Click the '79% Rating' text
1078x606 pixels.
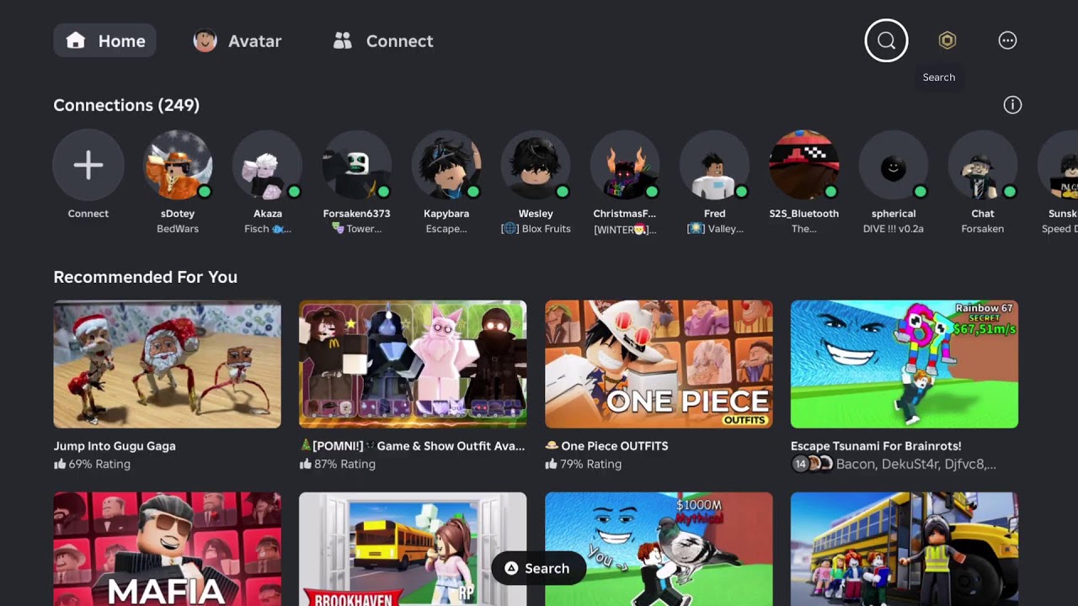[x=590, y=464]
